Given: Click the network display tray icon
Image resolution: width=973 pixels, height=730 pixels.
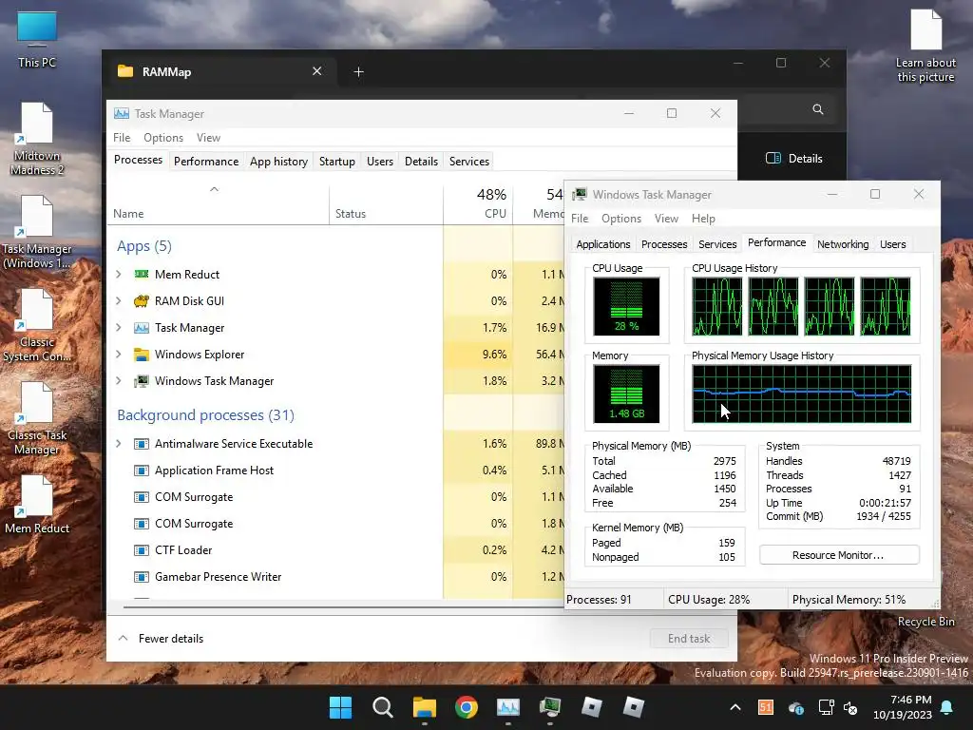Looking at the screenshot, I should tap(827, 707).
